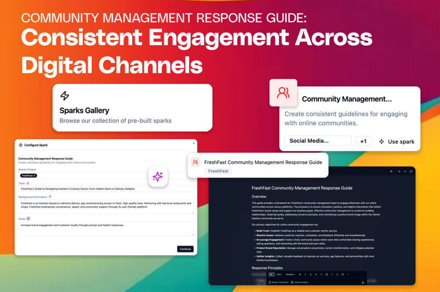Click the Resolve Issues bullet item
The width and height of the screenshot is (440, 292).
click(311, 235)
